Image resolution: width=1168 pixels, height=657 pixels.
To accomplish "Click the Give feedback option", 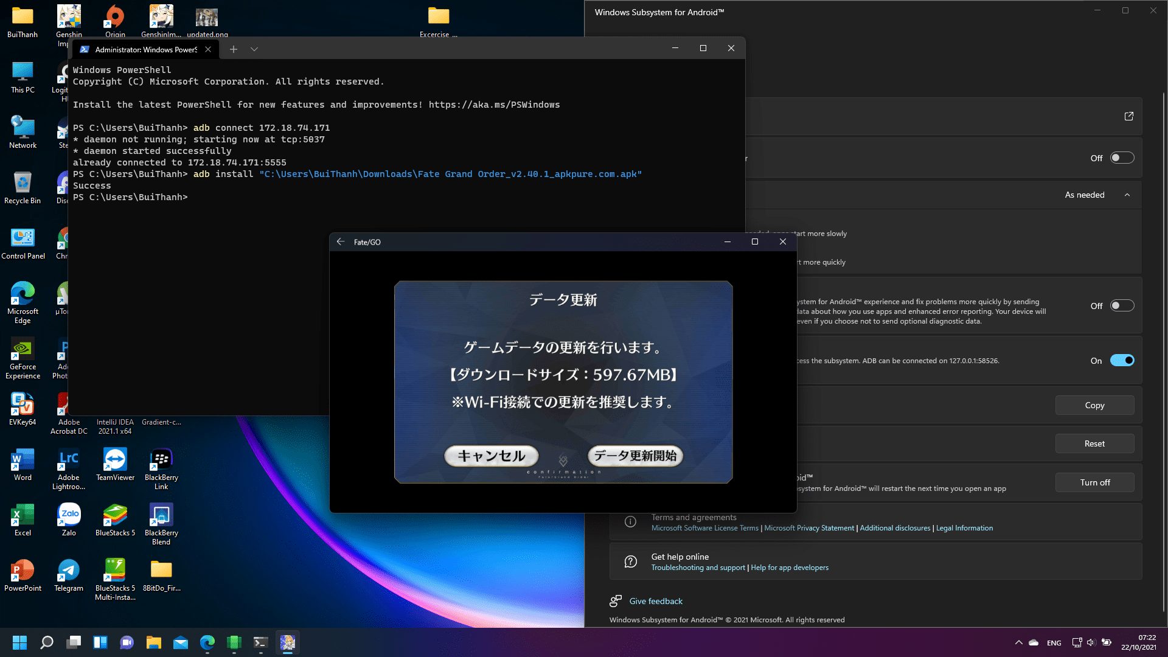I will [655, 600].
